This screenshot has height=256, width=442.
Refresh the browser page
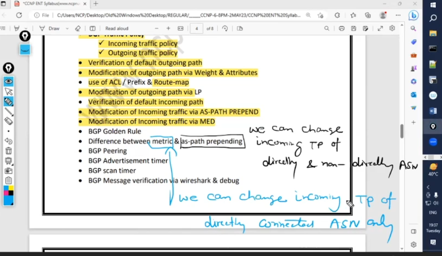point(19,15)
